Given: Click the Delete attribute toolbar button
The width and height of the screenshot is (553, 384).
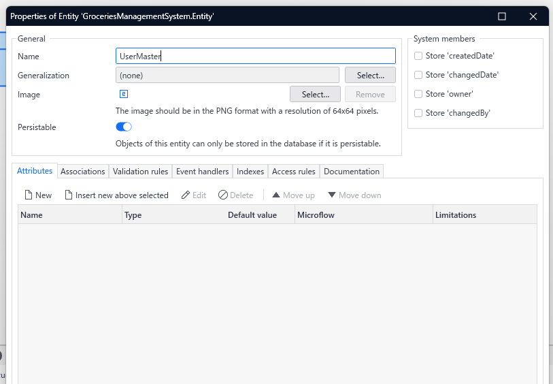Looking at the screenshot, I should pos(235,195).
